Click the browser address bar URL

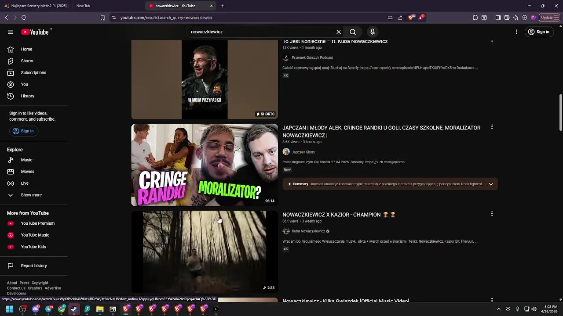pos(166,18)
